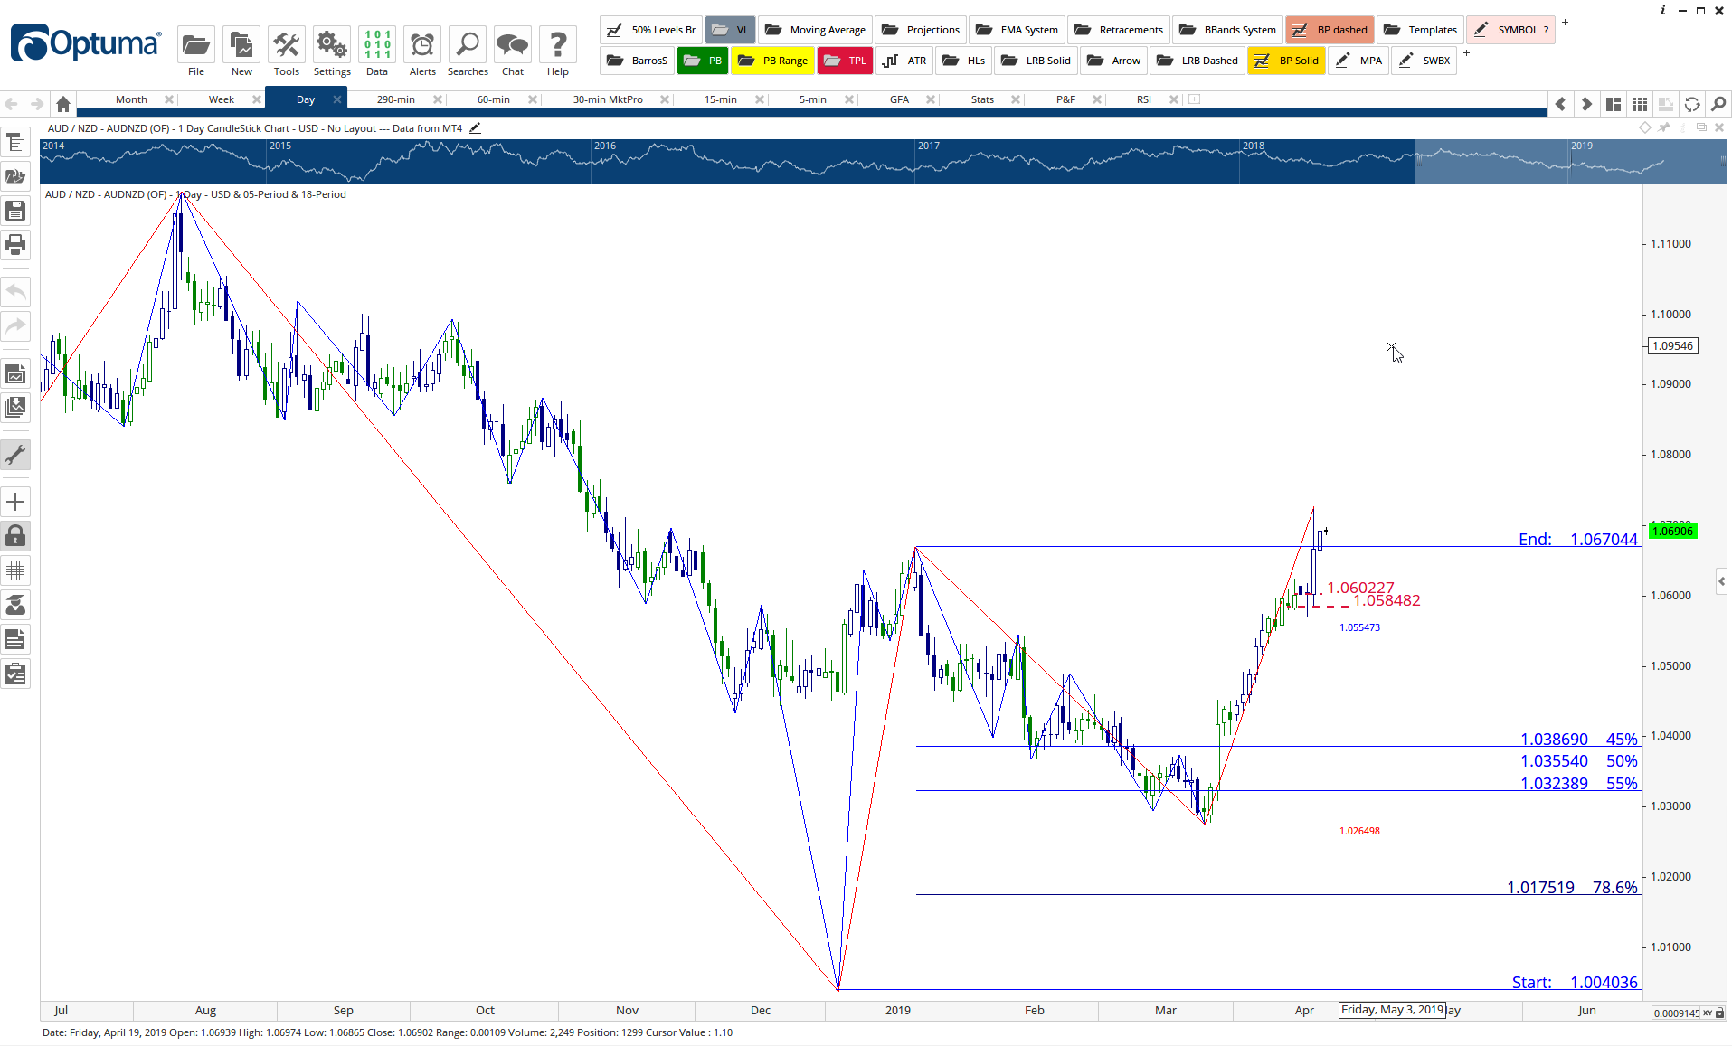The image size is (1732, 1046).
Task: Click the save chart image sidebar icon
Action: (15, 374)
